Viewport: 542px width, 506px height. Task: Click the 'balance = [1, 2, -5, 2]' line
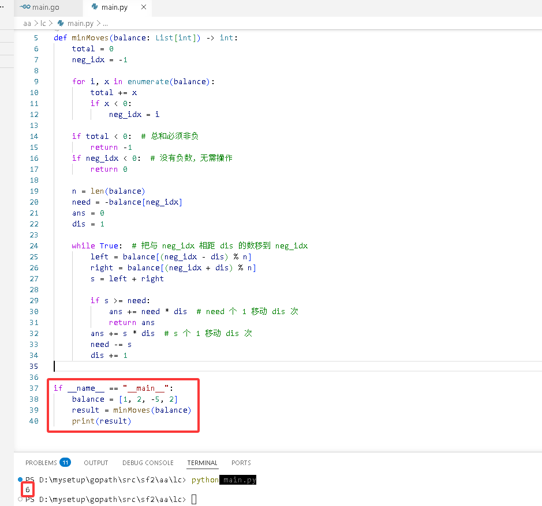tap(125, 399)
